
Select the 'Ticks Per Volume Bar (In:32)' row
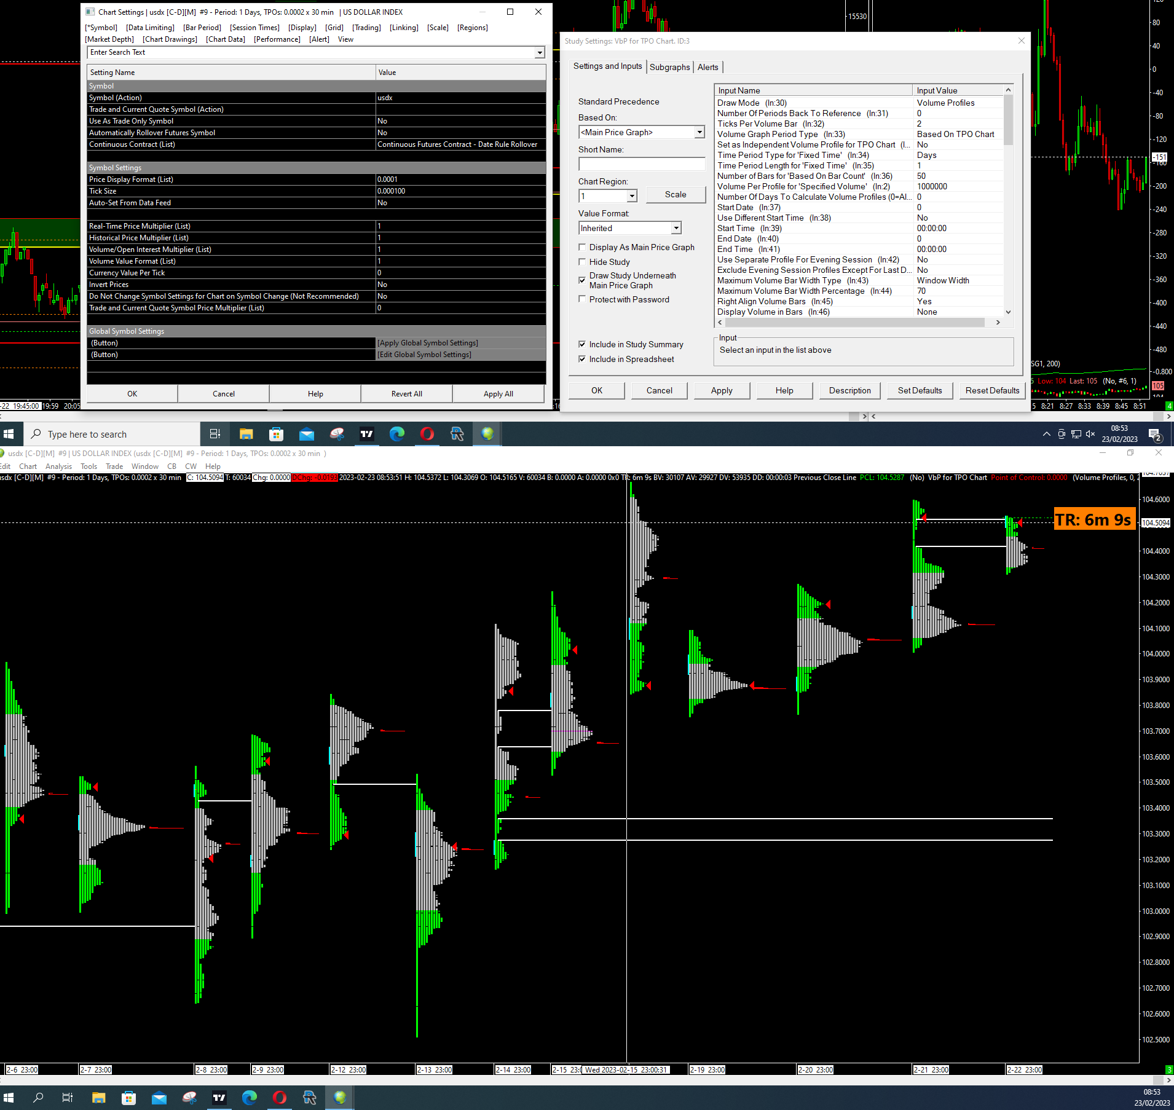click(861, 124)
